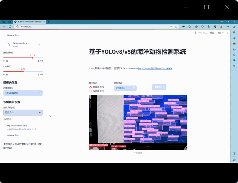Open the sidebar Microsoft 365 icon
238x183 pixels.
234,54
